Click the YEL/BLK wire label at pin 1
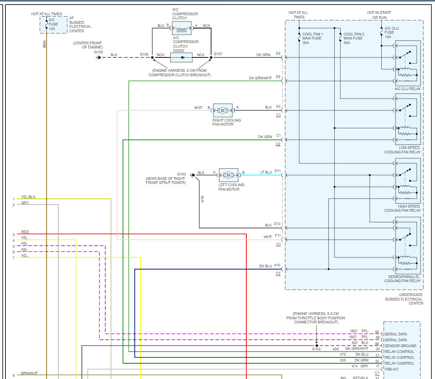The width and height of the screenshot is (435, 379). click(x=28, y=197)
